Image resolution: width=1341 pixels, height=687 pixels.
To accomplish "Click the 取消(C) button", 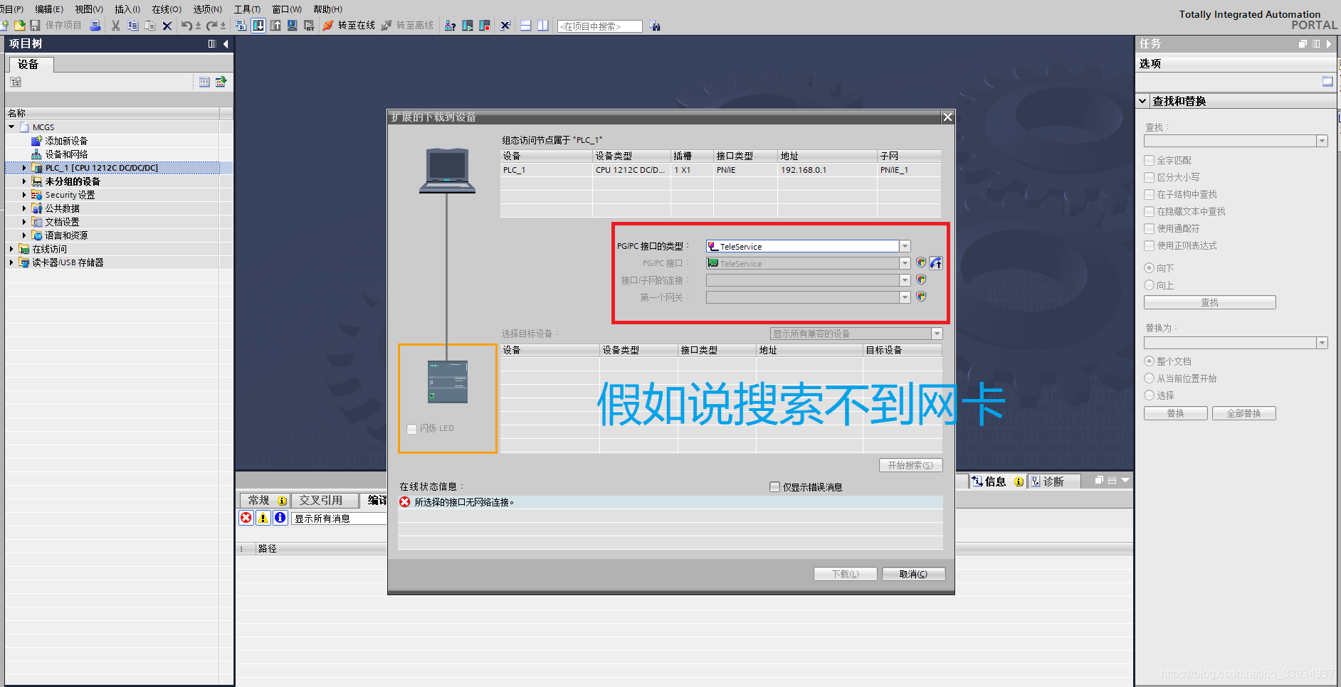I will click(913, 574).
